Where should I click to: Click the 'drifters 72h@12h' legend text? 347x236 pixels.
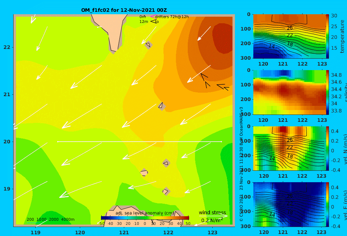(172, 17)
